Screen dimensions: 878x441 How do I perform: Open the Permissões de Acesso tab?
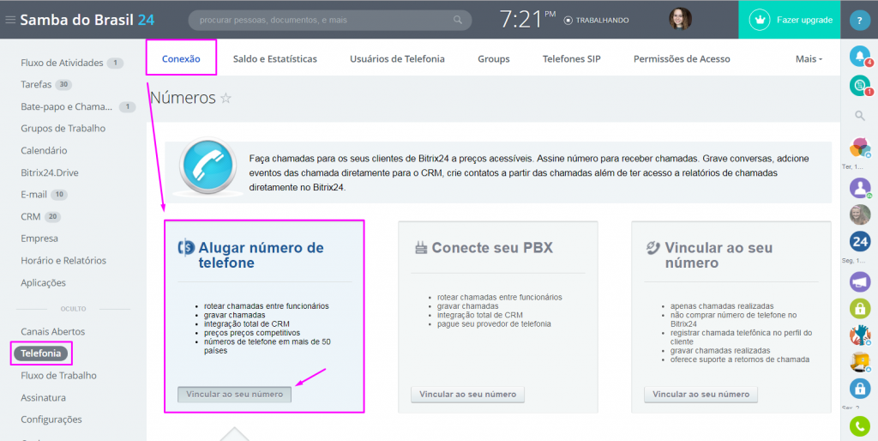point(682,59)
